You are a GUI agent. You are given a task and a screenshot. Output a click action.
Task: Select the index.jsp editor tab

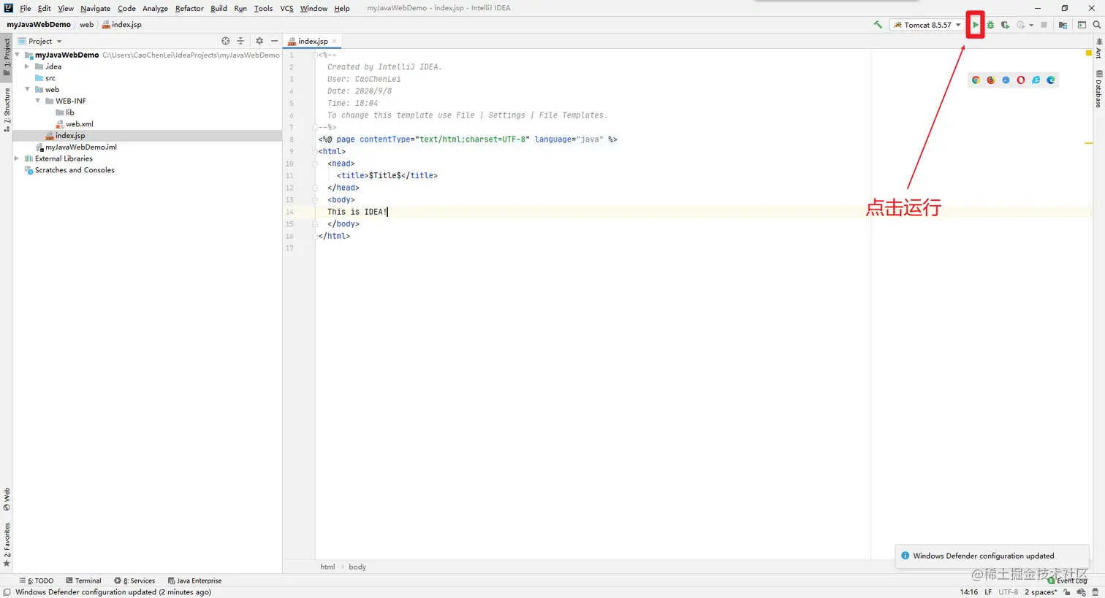(313, 41)
